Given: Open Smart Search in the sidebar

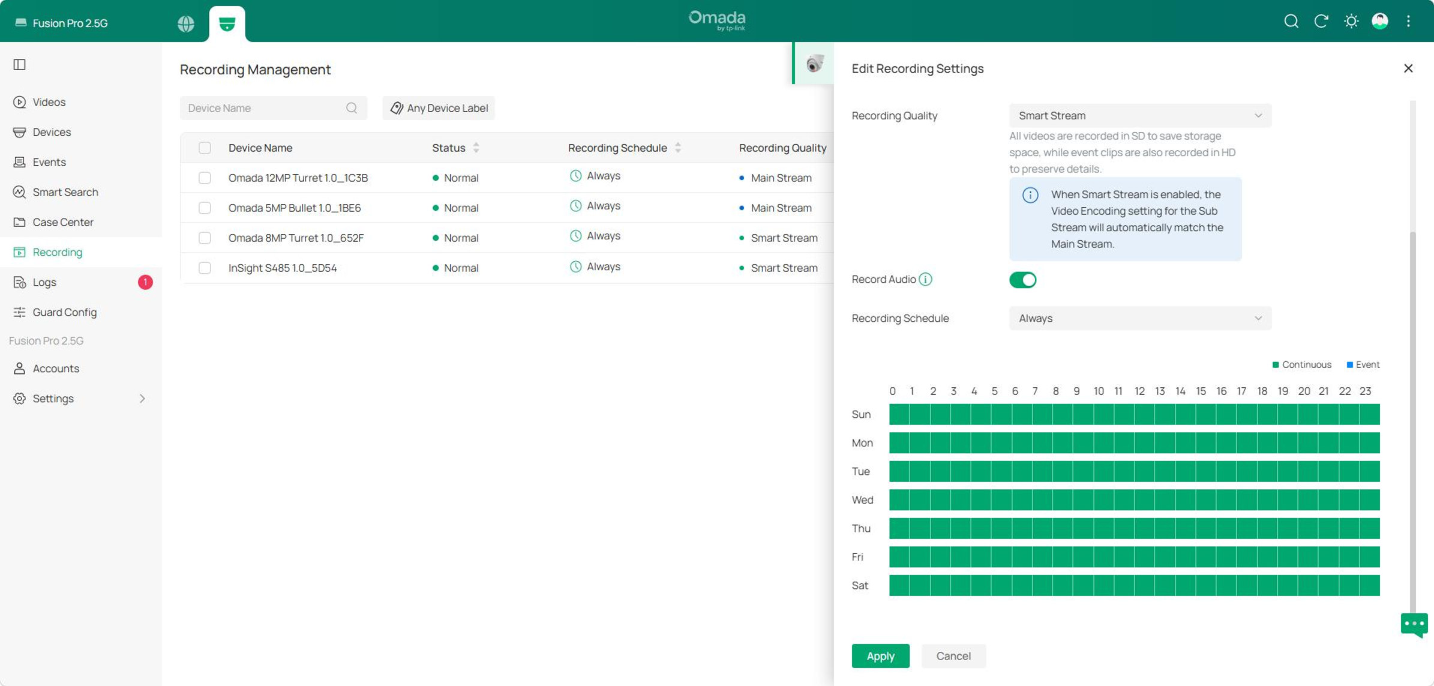Looking at the screenshot, I should [81, 192].
